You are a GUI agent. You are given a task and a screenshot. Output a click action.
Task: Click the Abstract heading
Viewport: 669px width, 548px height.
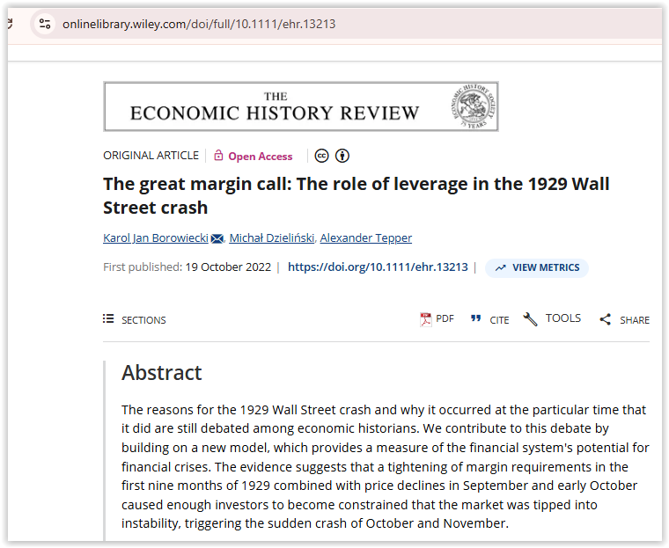(162, 372)
